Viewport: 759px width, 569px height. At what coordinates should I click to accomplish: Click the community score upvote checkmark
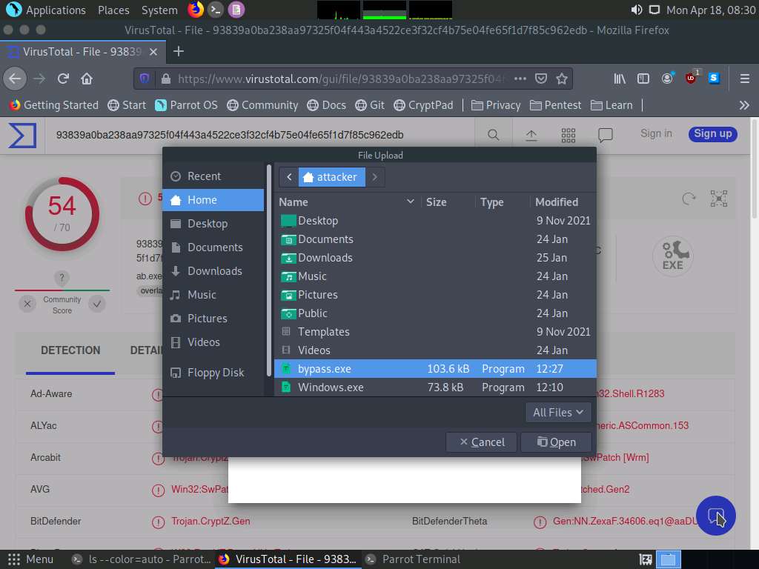(x=96, y=304)
